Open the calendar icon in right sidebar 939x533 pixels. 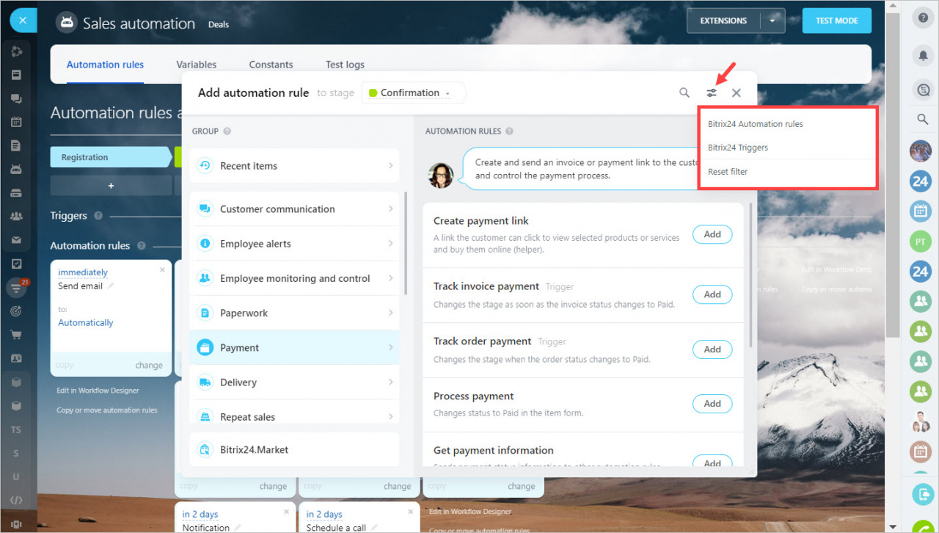click(x=920, y=211)
